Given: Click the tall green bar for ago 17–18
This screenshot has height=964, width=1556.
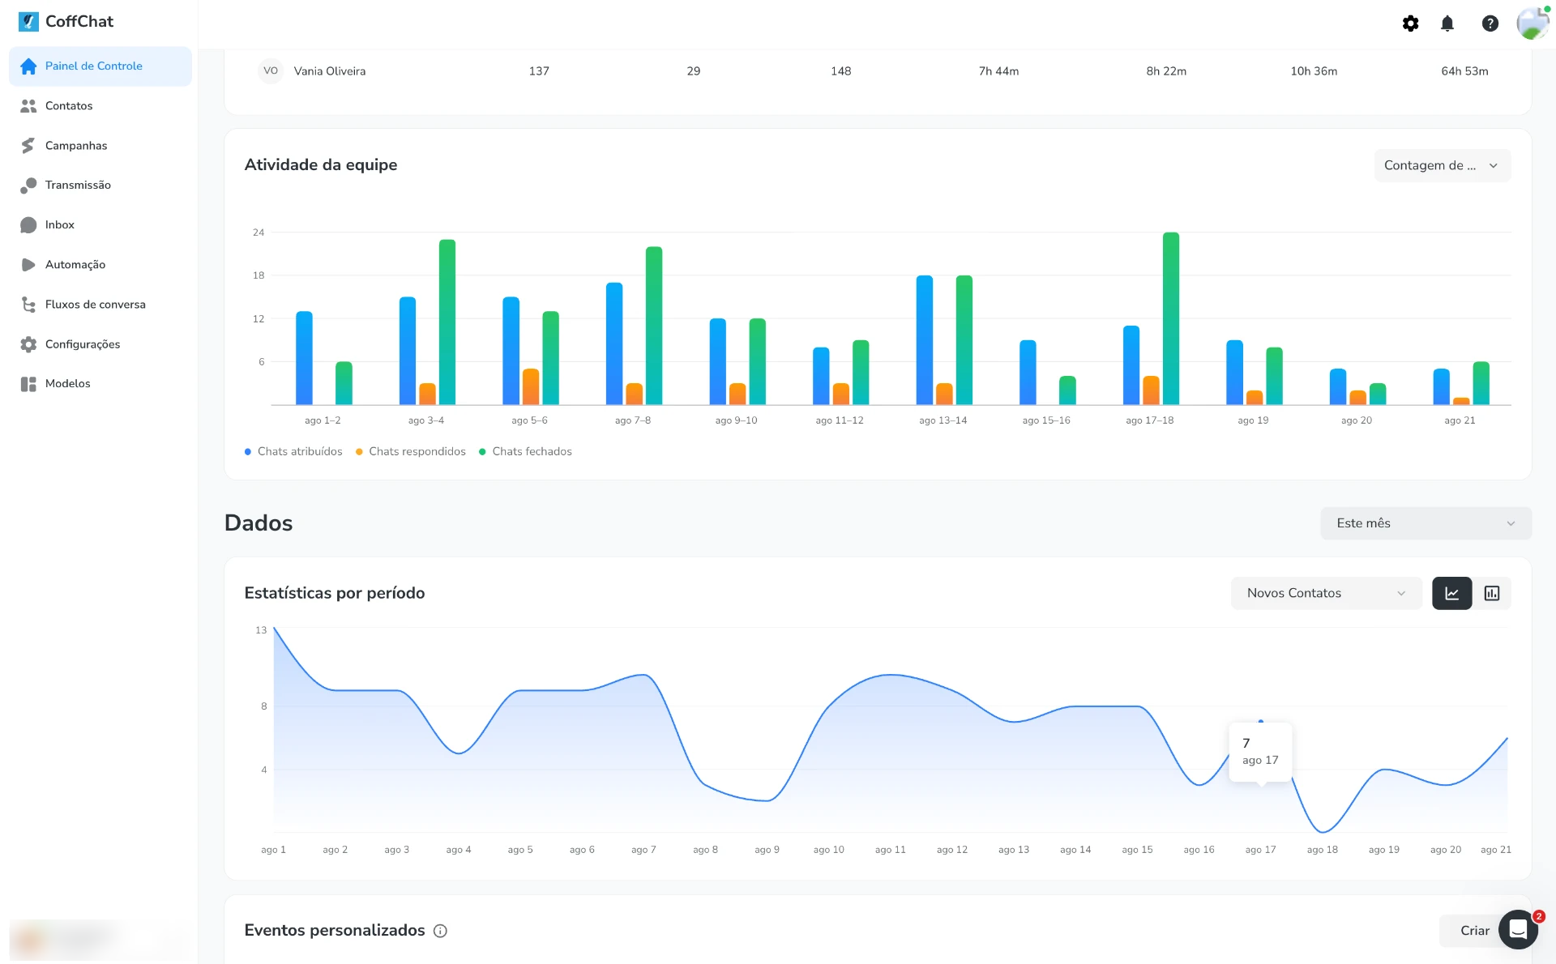Looking at the screenshot, I should (1171, 318).
